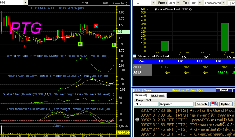Viewport: 235px width, 137px height.
Task: Click the Previous 12 Month(s) label
Action: click(x=187, y=90)
